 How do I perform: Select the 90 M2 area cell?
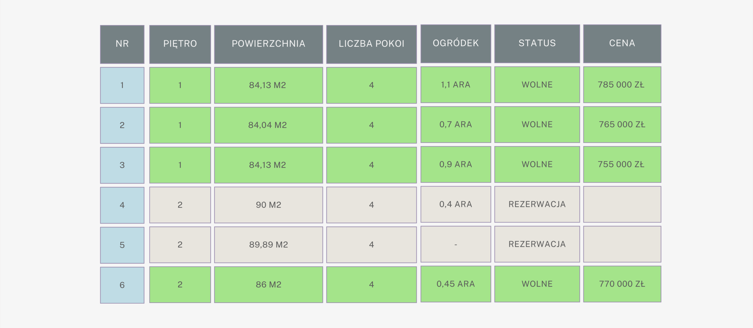[x=268, y=205]
